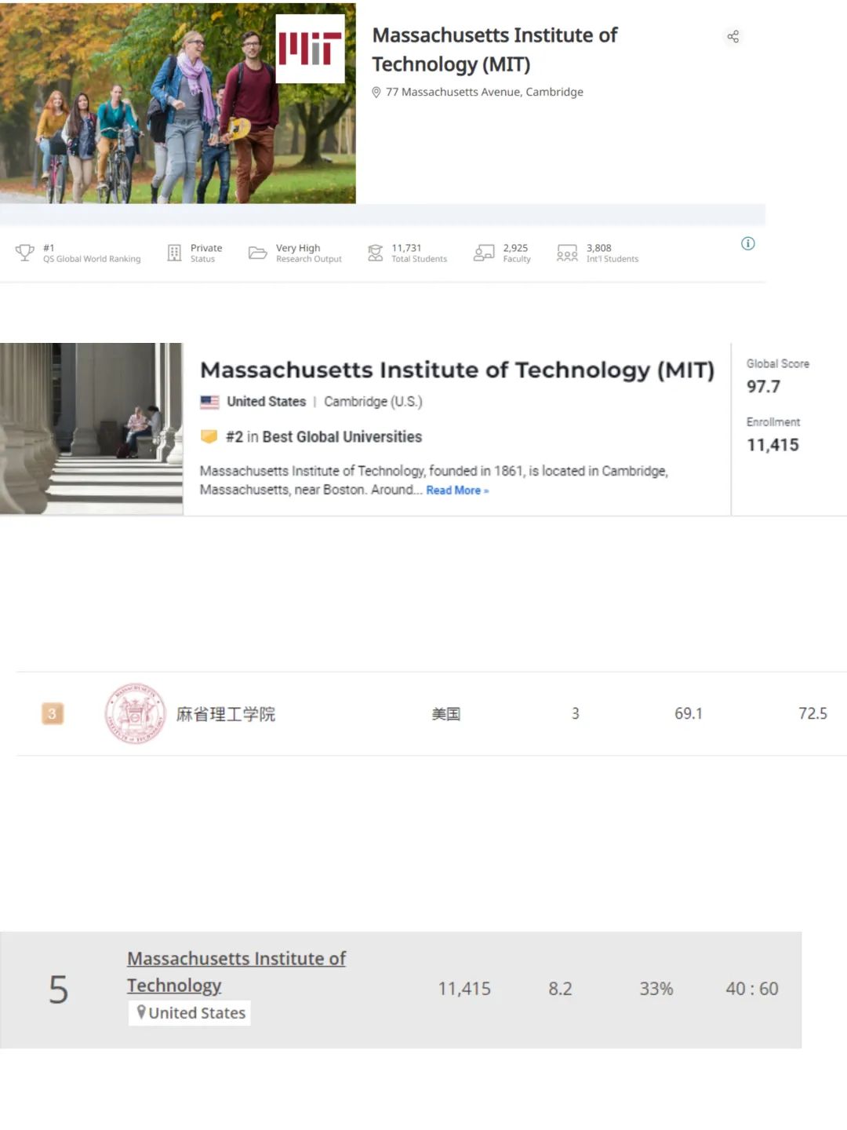This screenshot has width=847, height=1130.
Task: Open the underlined Massachusetts Institute of Technology link
Action: click(236, 971)
